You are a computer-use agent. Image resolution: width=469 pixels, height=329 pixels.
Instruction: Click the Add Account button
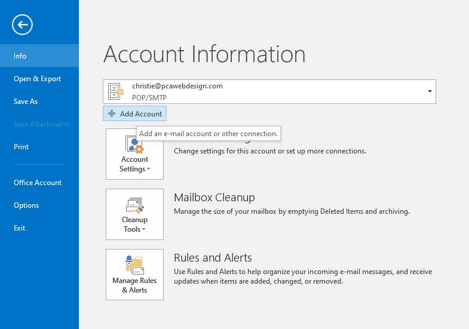(x=134, y=113)
